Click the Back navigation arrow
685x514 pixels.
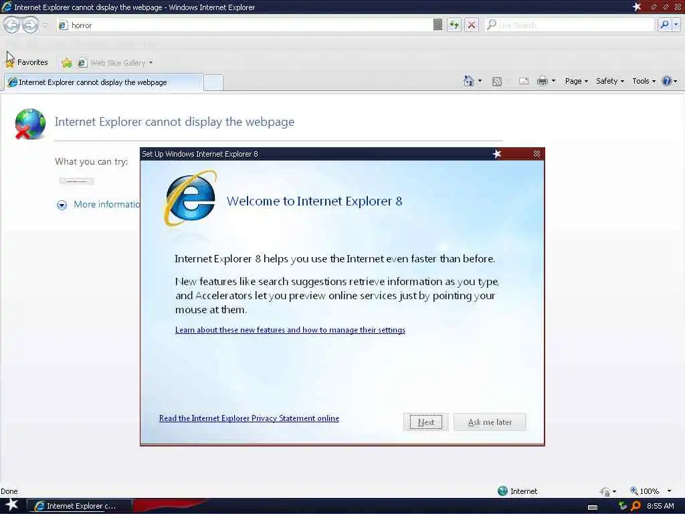point(12,25)
